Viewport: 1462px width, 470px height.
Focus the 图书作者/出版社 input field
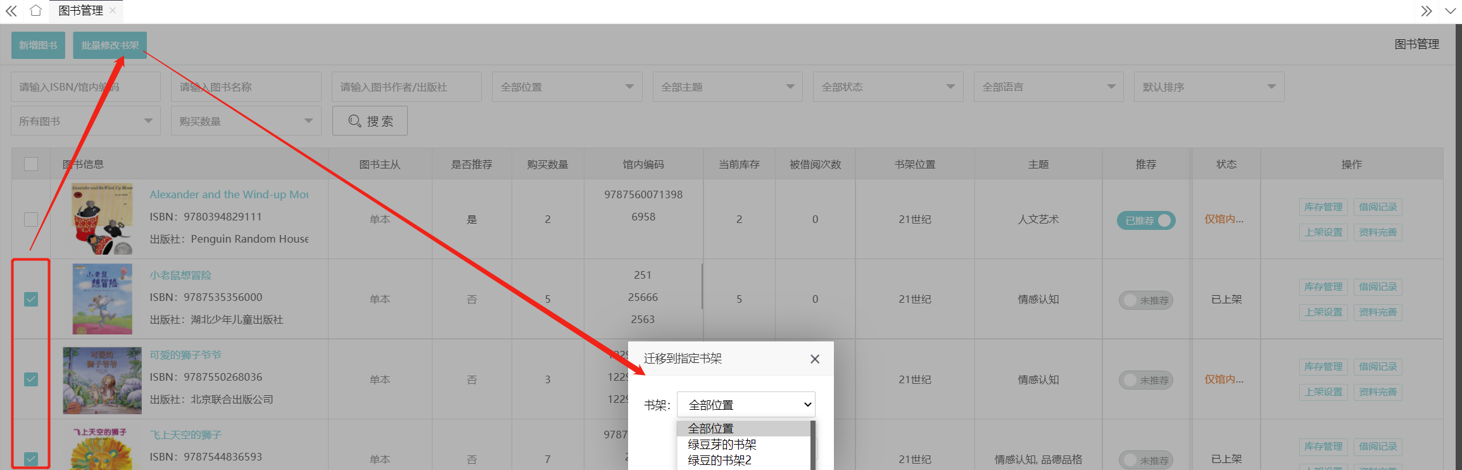pyautogui.click(x=406, y=87)
